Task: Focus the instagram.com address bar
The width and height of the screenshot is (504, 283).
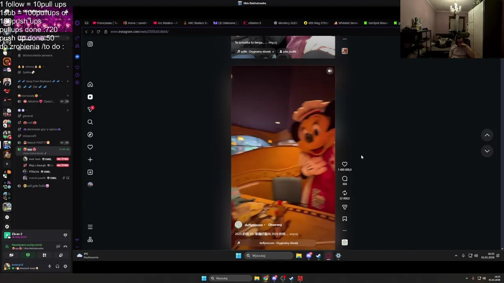Action: (139, 32)
